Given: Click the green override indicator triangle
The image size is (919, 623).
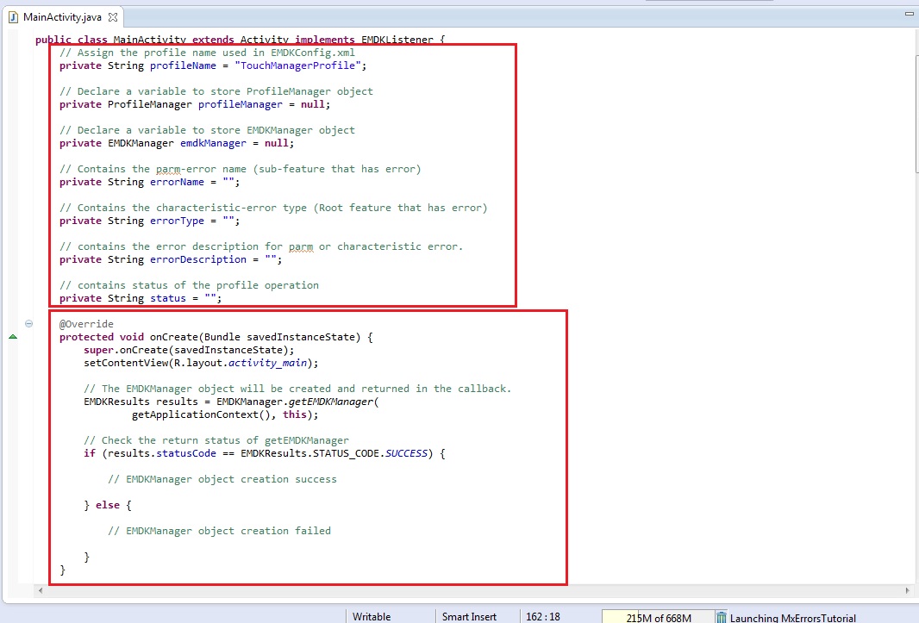Looking at the screenshot, I should [12, 337].
